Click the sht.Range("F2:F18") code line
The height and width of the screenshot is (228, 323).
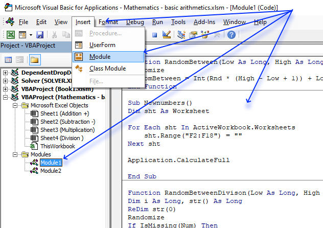(193, 135)
